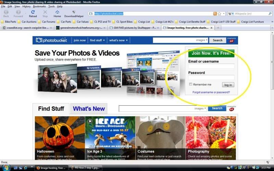This screenshot has height=171, width=274.
Task: Open new tab with the plus button
Action: 218,28
